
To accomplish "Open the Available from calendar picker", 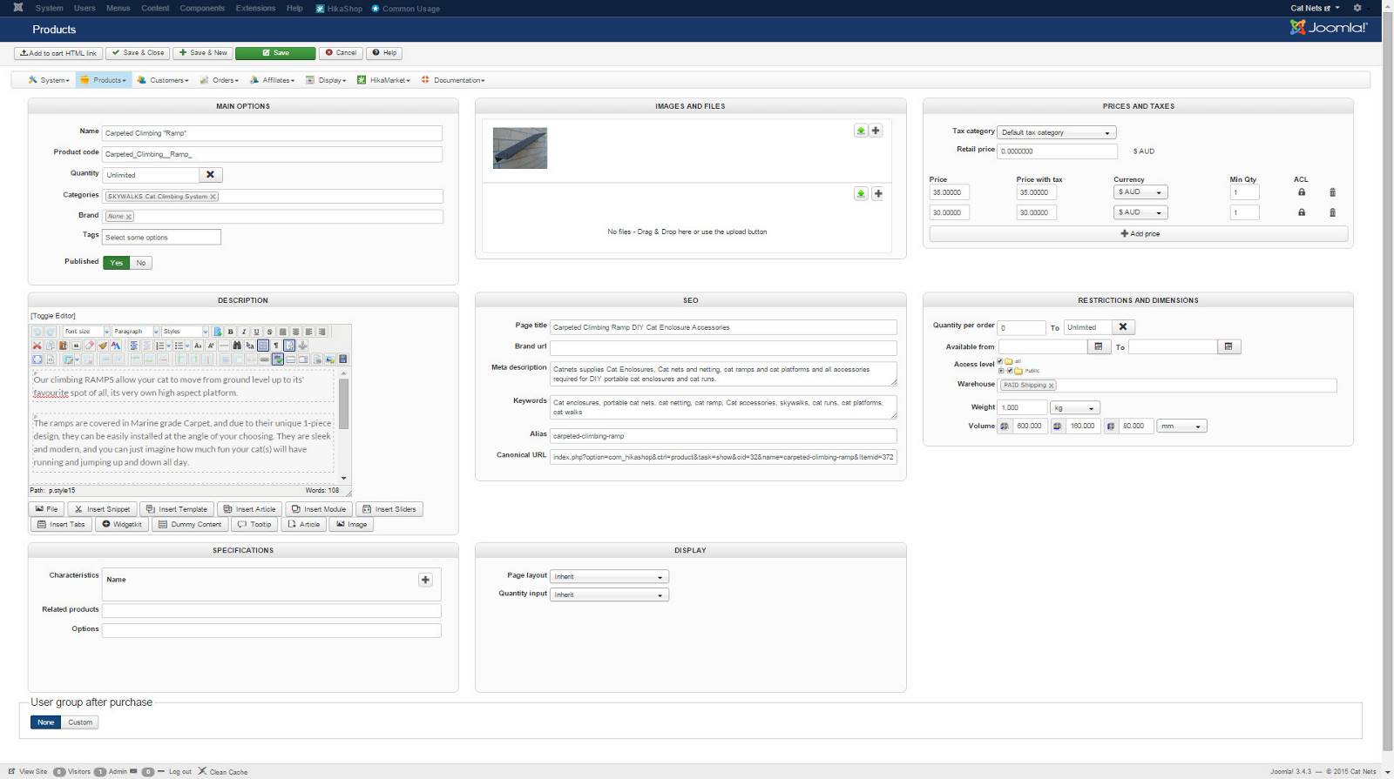I will 1098,346.
